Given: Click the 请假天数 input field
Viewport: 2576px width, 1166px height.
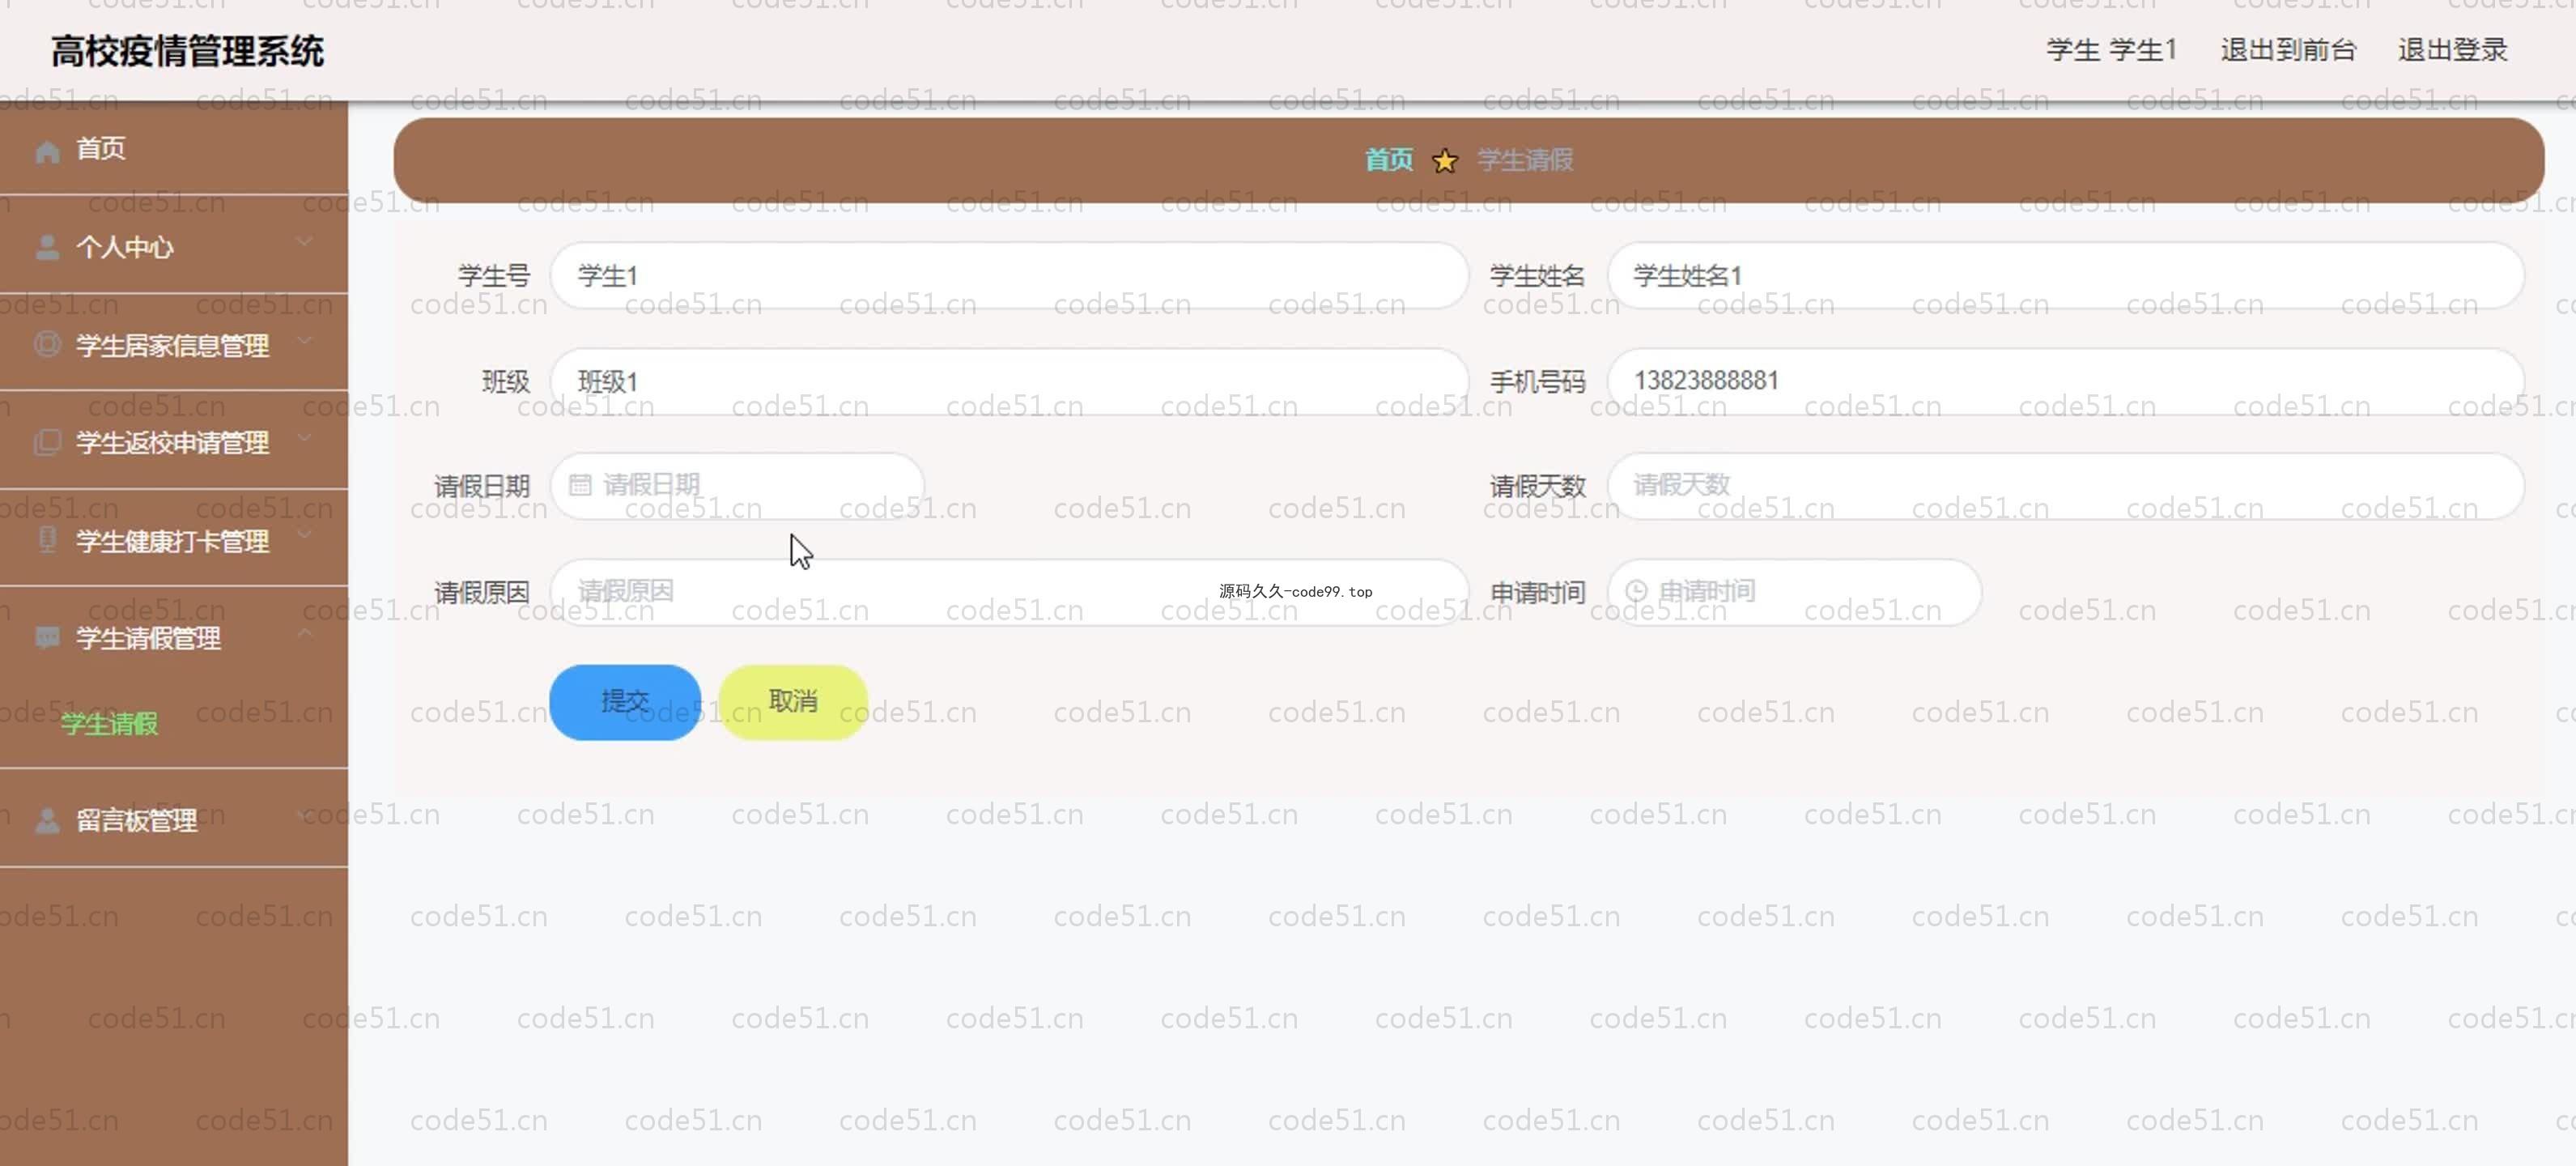Looking at the screenshot, I should point(2066,486).
